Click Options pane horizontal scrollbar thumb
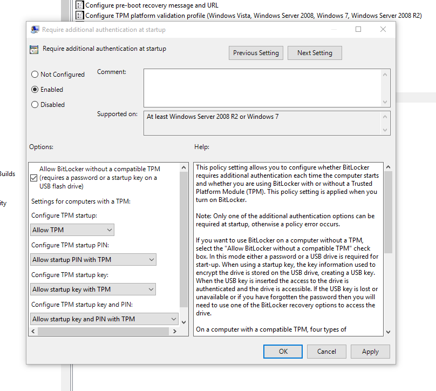The height and width of the screenshot is (391, 436). (103, 331)
